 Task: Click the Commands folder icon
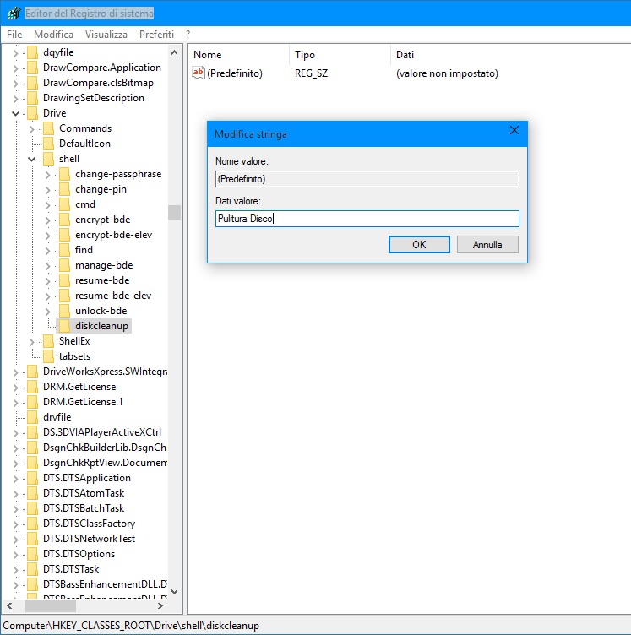[48, 128]
